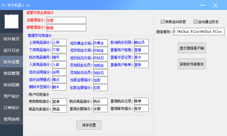Click the 查看用户账单 input field

[141, 65]
